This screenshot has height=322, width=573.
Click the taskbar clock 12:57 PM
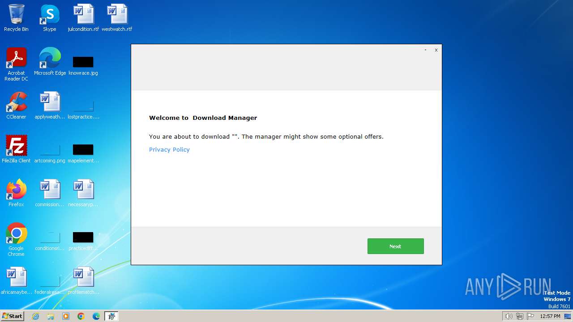[550, 316]
